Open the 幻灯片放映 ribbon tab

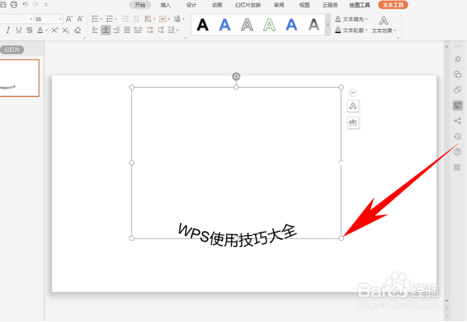(248, 5)
